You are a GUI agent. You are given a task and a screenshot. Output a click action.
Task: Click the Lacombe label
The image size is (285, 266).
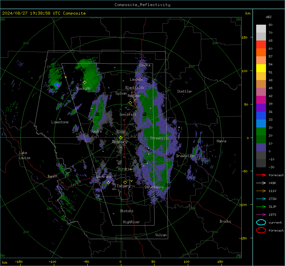tap(136, 79)
